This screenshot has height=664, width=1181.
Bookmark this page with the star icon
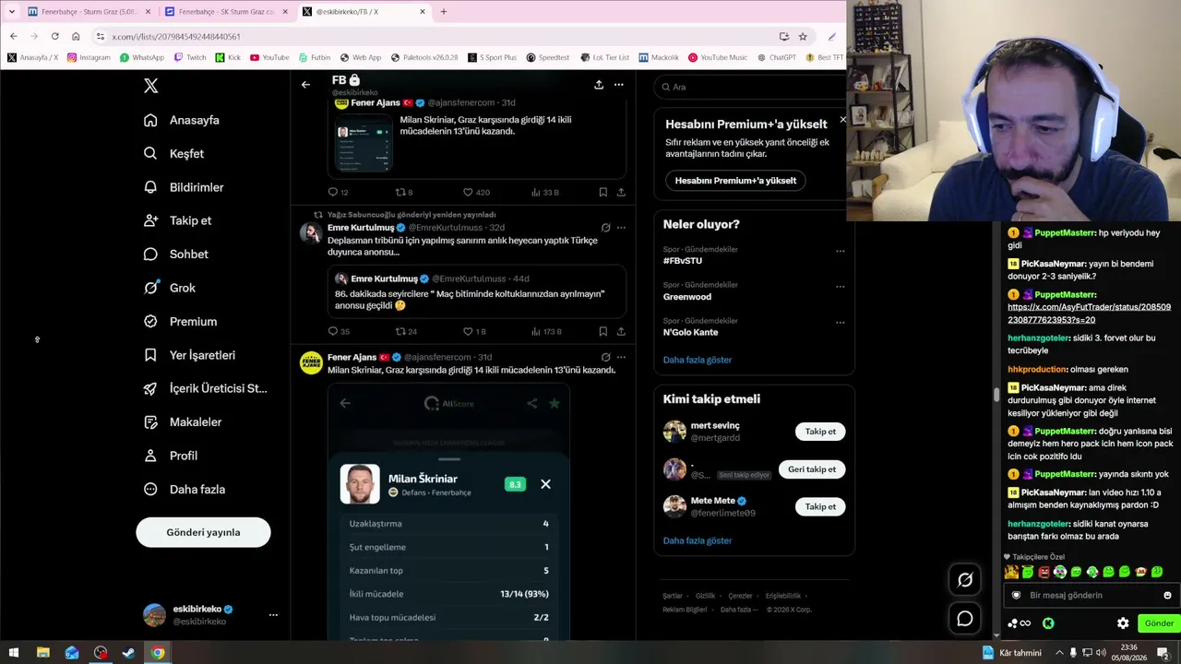pyautogui.click(x=803, y=37)
